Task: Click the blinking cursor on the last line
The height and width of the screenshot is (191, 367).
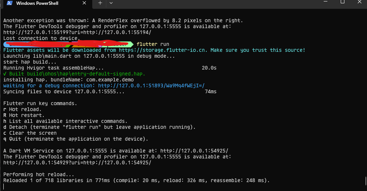Action: coord(4,186)
